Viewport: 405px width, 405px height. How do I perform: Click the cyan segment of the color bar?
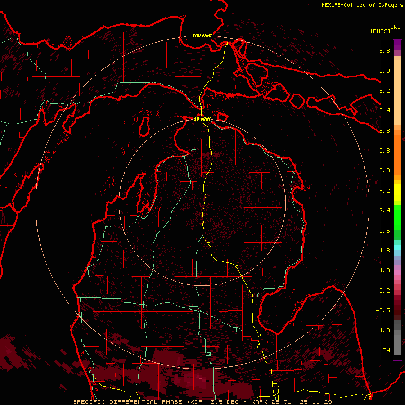[397, 247]
